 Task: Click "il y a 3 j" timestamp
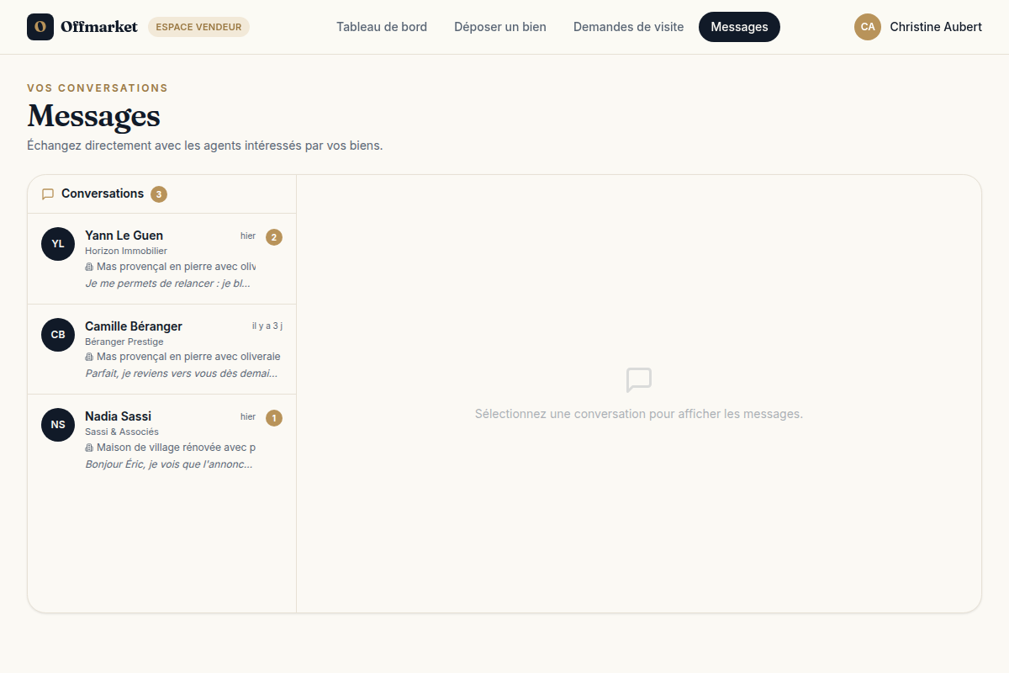point(267,326)
